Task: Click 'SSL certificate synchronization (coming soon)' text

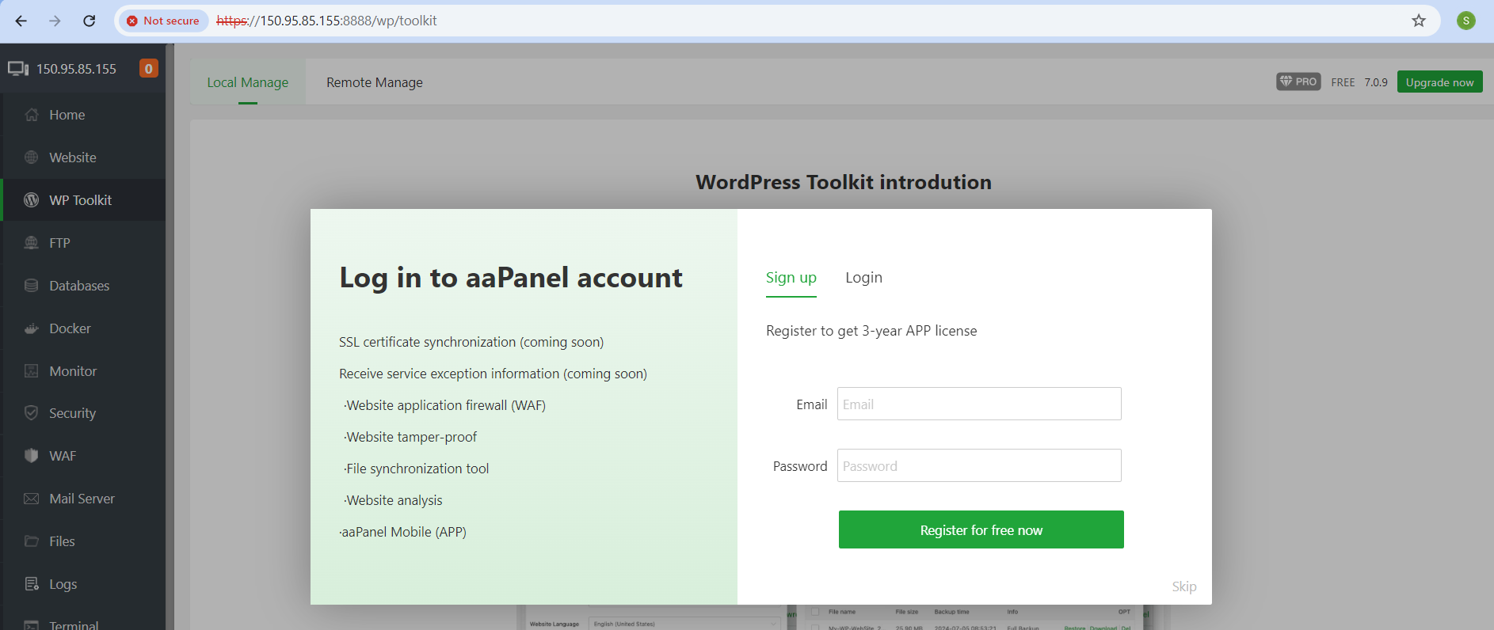Action: click(471, 342)
